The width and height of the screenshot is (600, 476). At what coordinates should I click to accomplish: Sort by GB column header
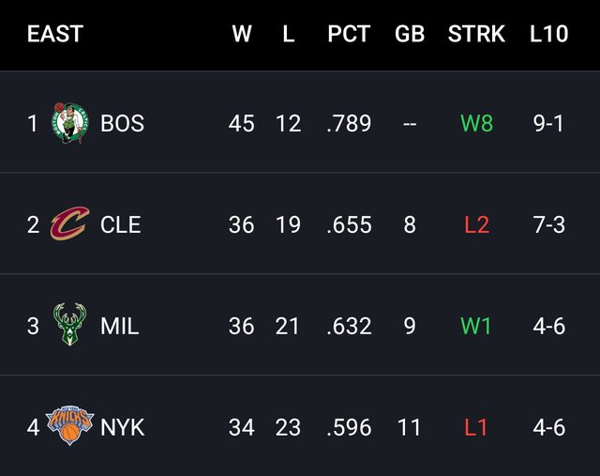click(x=410, y=35)
